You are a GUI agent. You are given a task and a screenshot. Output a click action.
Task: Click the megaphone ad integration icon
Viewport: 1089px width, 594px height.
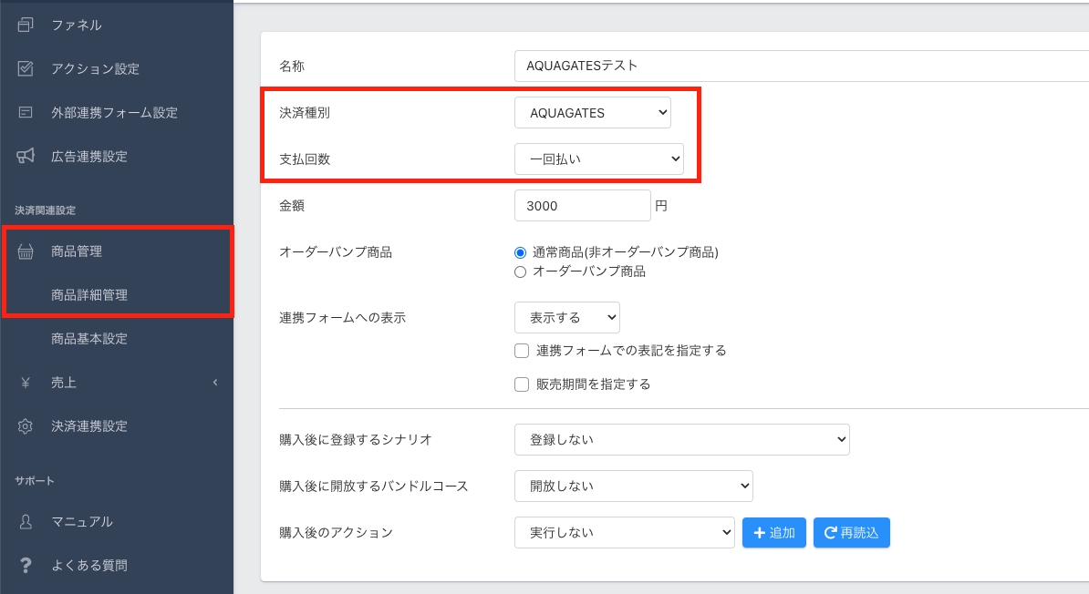point(26,156)
